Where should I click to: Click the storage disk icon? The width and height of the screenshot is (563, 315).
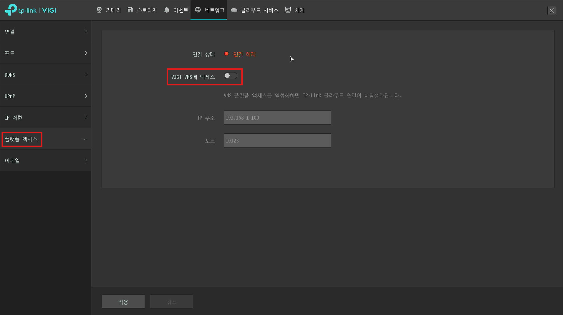[x=130, y=10]
